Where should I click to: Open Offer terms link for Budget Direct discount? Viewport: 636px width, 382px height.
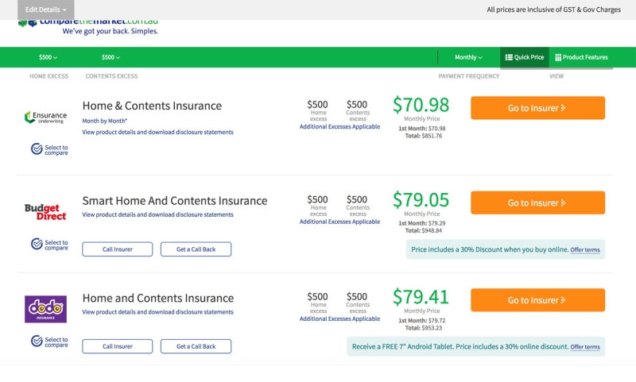click(585, 250)
